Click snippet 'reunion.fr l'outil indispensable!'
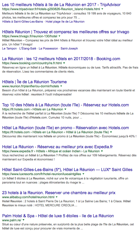This screenshot has height=235, width=140. (x=69, y=92)
